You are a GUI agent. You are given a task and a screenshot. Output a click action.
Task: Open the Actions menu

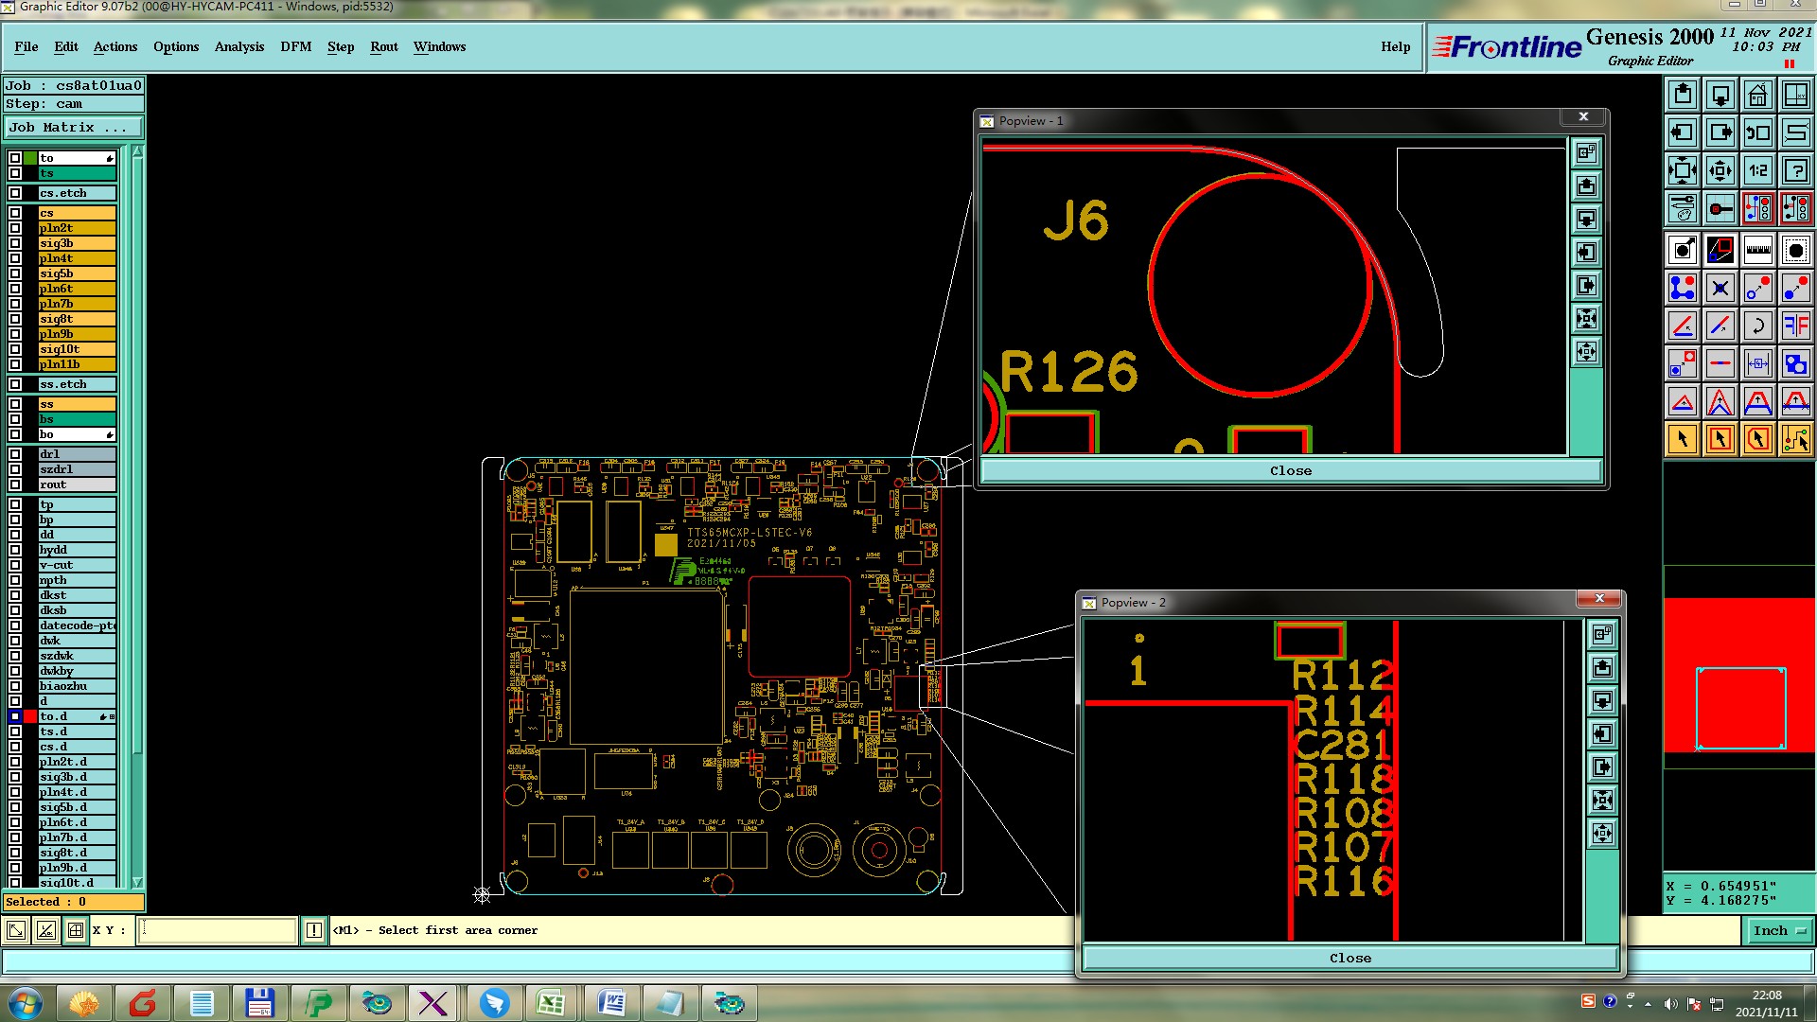click(115, 46)
